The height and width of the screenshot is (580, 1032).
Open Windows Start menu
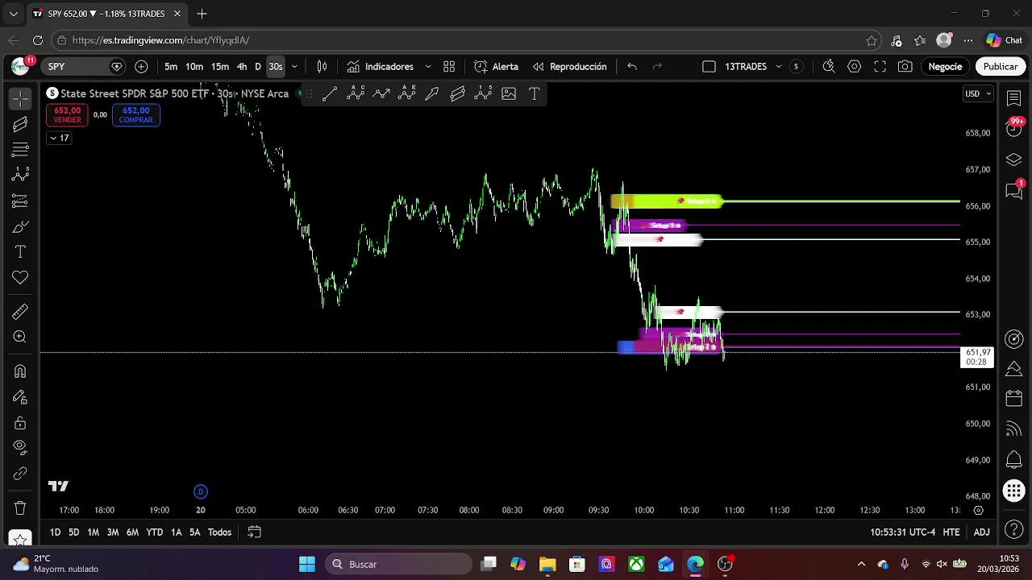tap(307, 564)
